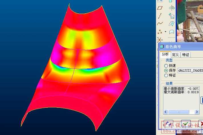Image resolution: width=203 pixels, height=135 pixels.
Task: Open the 特征 tab
Action: (186, 55)
